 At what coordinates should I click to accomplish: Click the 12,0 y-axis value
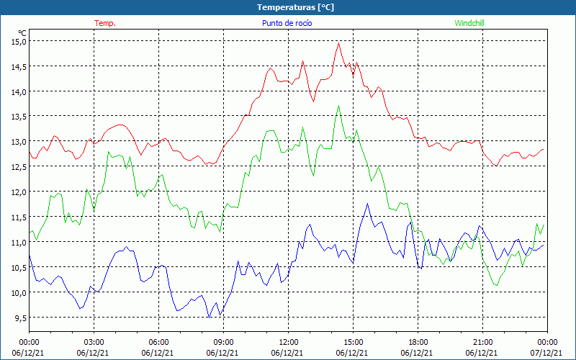pos(19,192)
